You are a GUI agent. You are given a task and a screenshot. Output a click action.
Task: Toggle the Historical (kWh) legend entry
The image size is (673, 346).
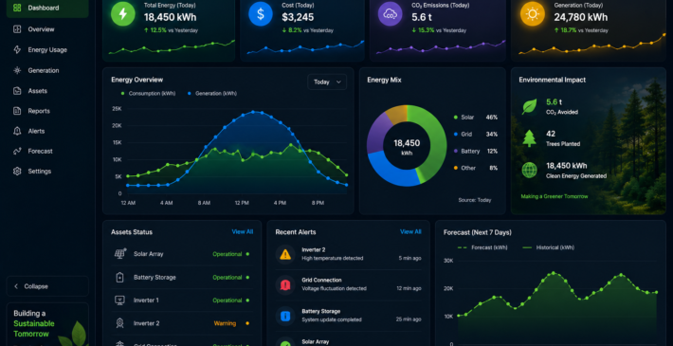coord(549,247)
